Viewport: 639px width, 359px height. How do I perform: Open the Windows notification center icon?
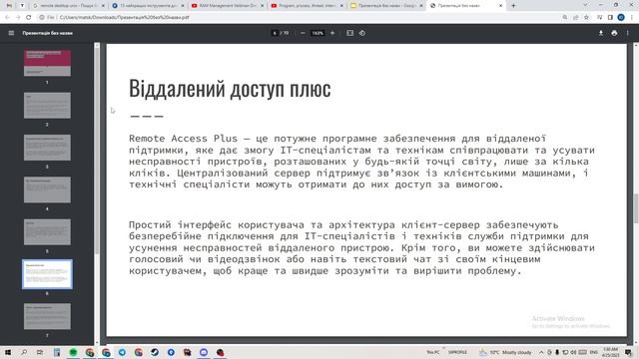[x=628, y=352]
